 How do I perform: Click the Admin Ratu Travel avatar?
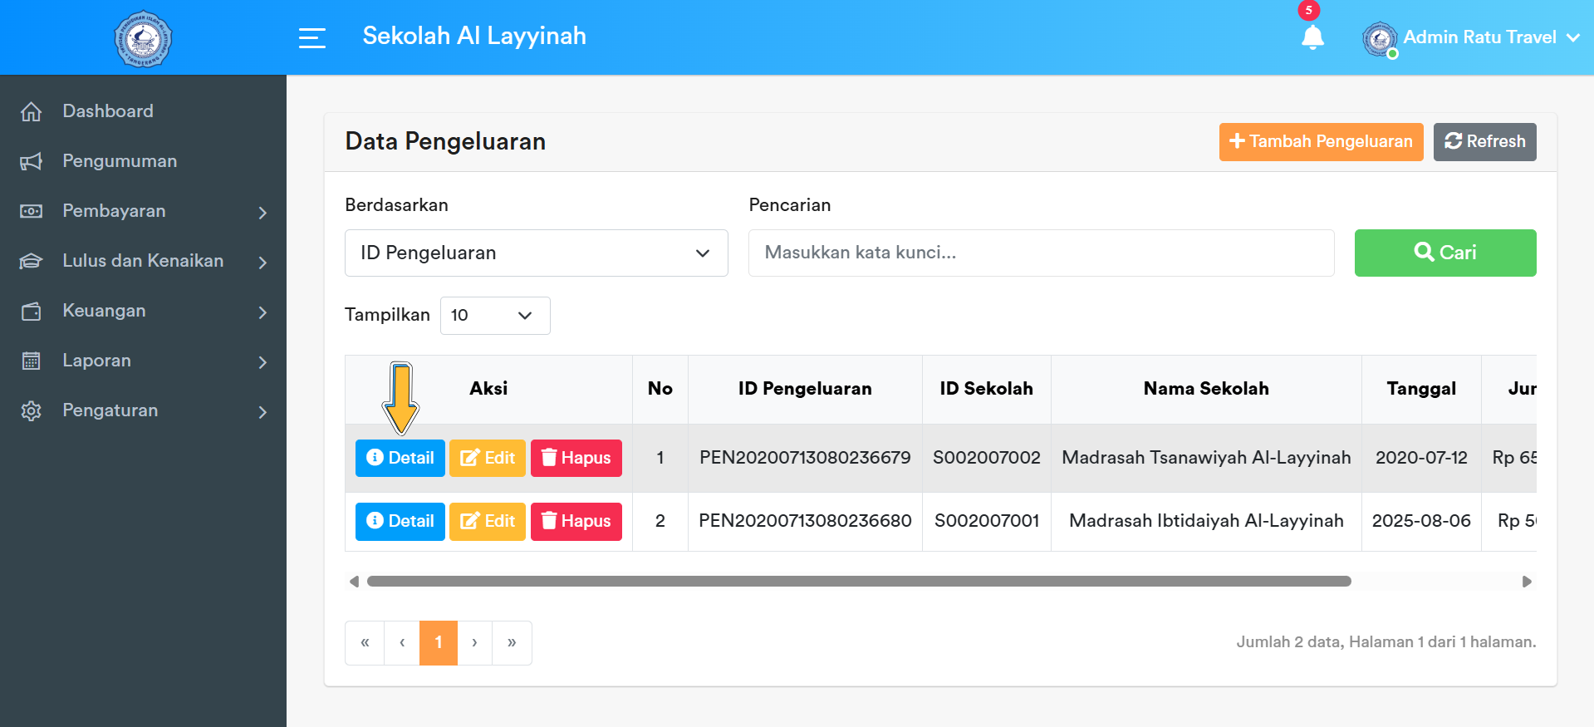(x=1379, y=38)
